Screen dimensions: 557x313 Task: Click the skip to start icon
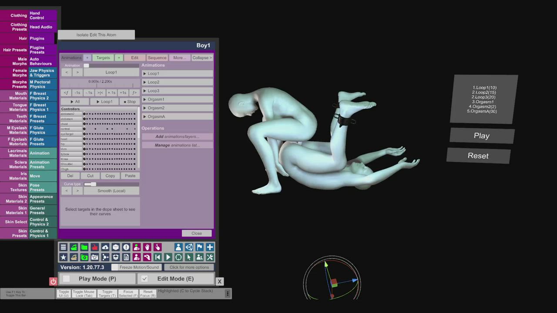(x=157, y=257)
